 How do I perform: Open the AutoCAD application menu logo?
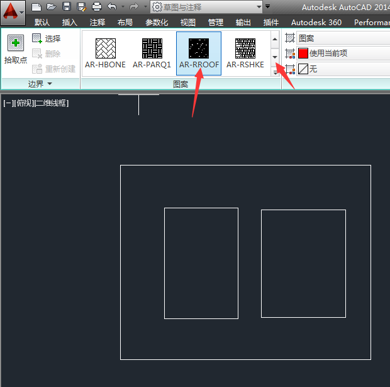tap(13, 13)
